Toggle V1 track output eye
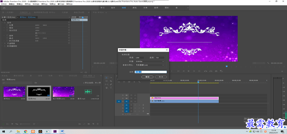The width and height of the screenshot is (287, 134). click(135, 101)
